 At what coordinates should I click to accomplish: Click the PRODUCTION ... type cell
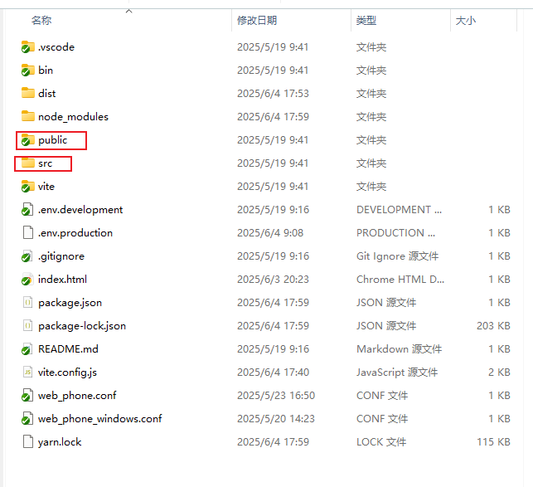coord(395,233)
